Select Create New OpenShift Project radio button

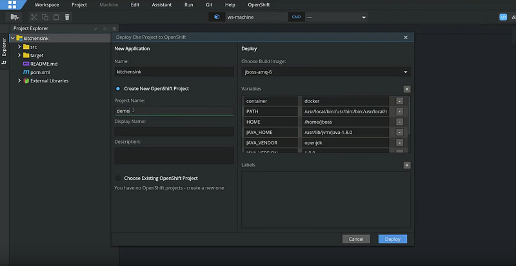click(118, 89)
